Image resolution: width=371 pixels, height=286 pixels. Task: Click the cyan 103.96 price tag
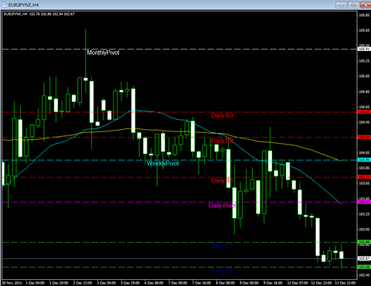coord(364,160)
